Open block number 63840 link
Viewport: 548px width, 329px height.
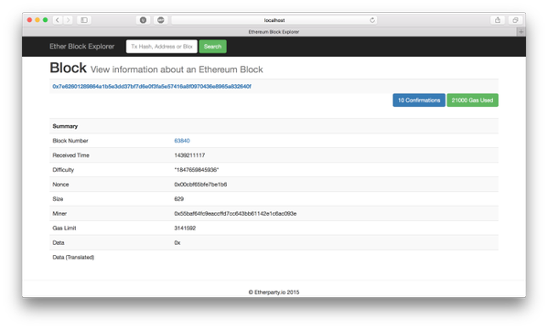tap(182, 141)
